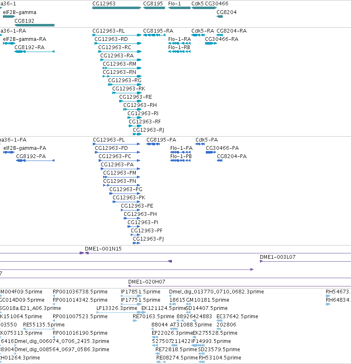Open the CG30466 gene label
Image resolution: width=351 pixels, height=364 pixels.
pyautogui.click(x=217, y=3)
